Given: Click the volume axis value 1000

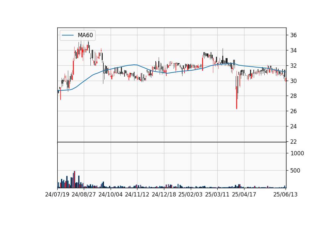Looking at the screenshot, I should 297,153.
